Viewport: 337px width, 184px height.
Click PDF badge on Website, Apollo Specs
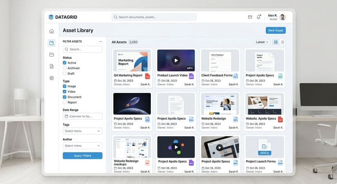tap(280, 119)
